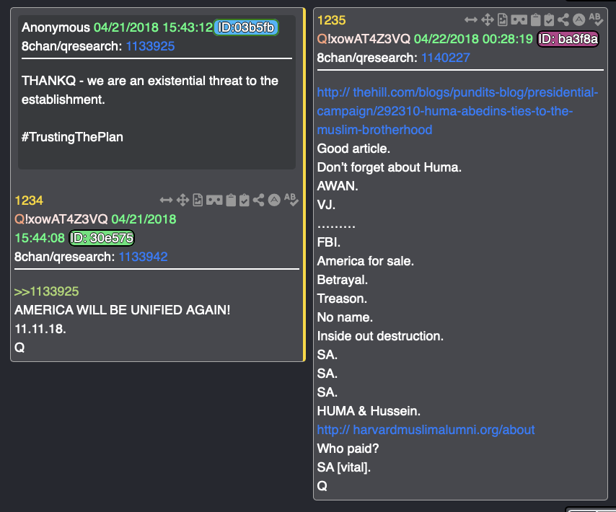The width and height of the screenshot is (616, 512).
Task: Click the pink ID: ba3f8a badge
Action: pos(568,39)
